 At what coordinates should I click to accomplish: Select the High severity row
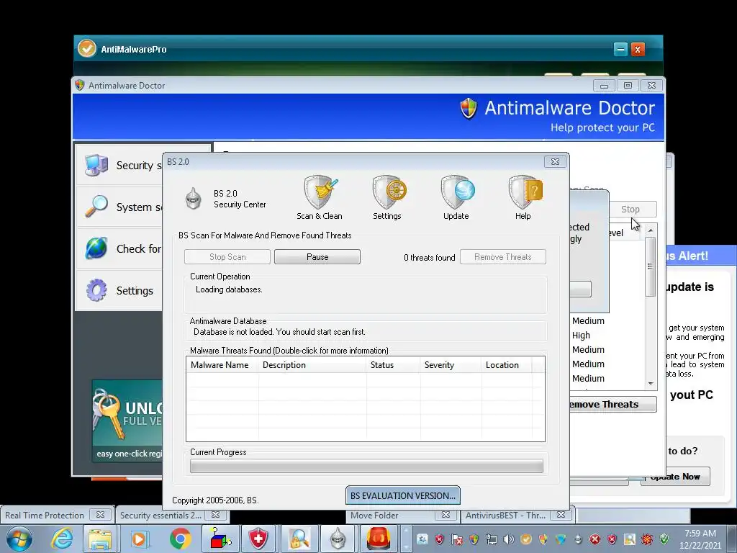581,336
